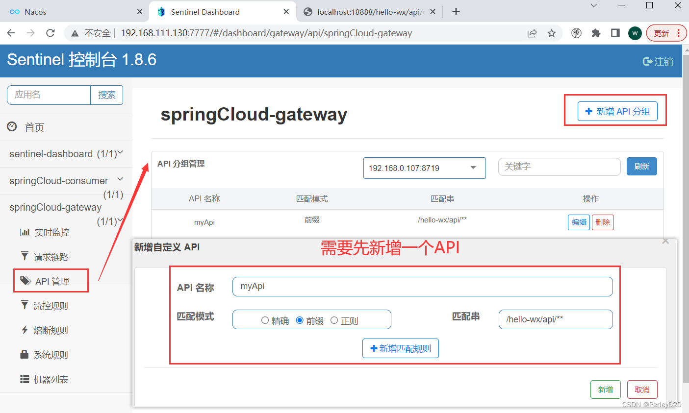Close the localhost:18888 tab
Viewport: 689px width, 413px height.
433,12
